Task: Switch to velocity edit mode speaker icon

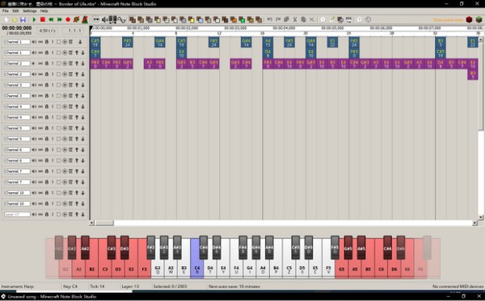Action: (105, 19)
